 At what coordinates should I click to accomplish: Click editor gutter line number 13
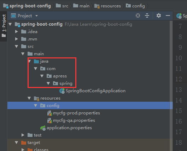point(179,90)
